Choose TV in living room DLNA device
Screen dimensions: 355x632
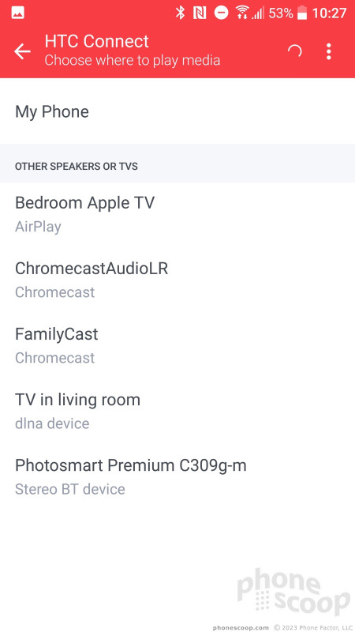click(x=177, y=411)
